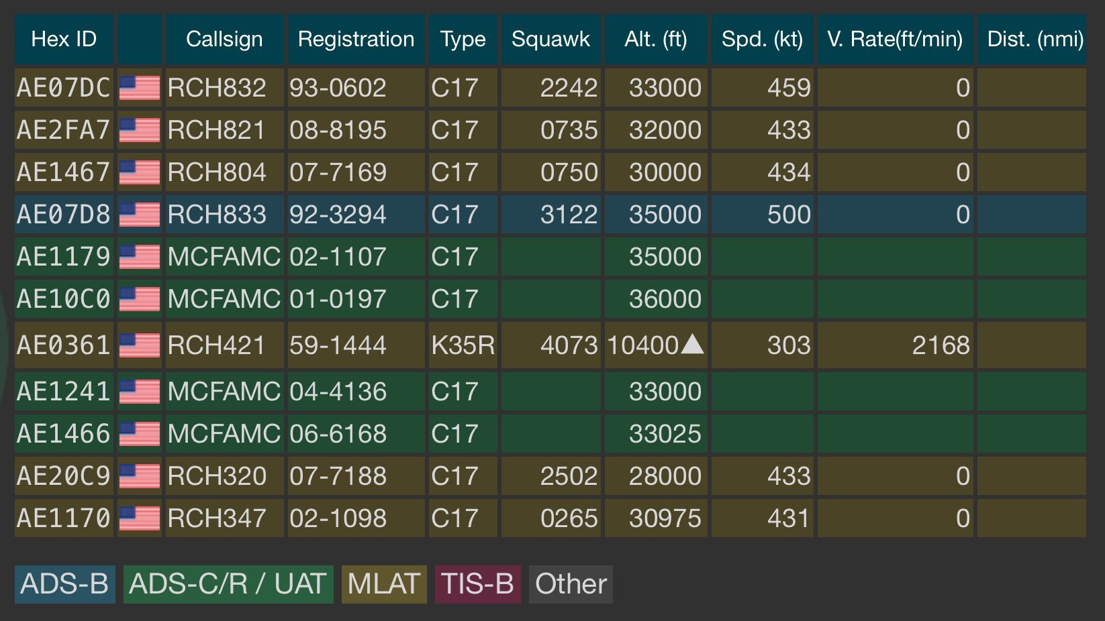
Task: Click the flag icon beside RCH320
Action: [x=140, y=476]
